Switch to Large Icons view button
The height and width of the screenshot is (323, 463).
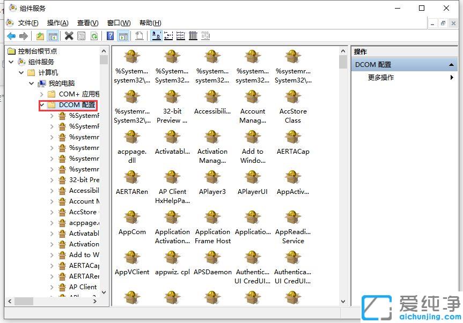[156, 36]
